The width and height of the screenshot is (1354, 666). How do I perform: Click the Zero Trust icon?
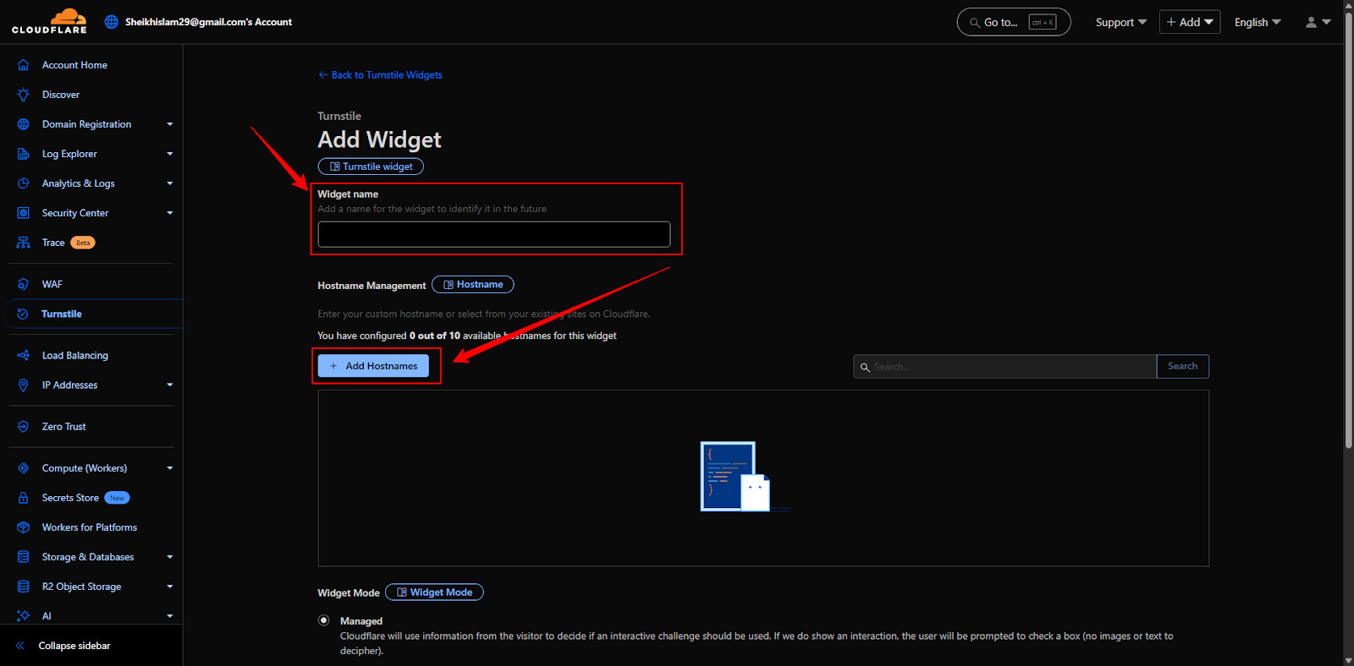click(x=24, y=427)
